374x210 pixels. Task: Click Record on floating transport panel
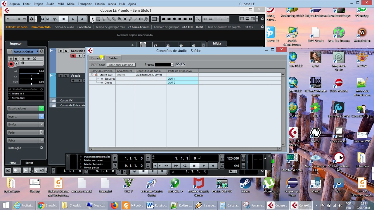point(213,166)
